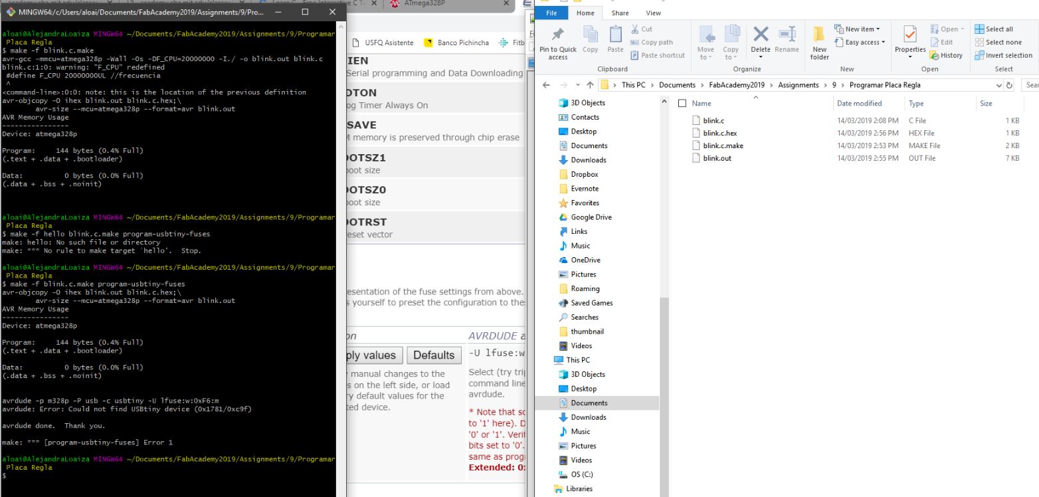Viewport: 1039px width, 497px height.
Task: Open Roaming folder in the navigation pane
Action: click(578, 288)
